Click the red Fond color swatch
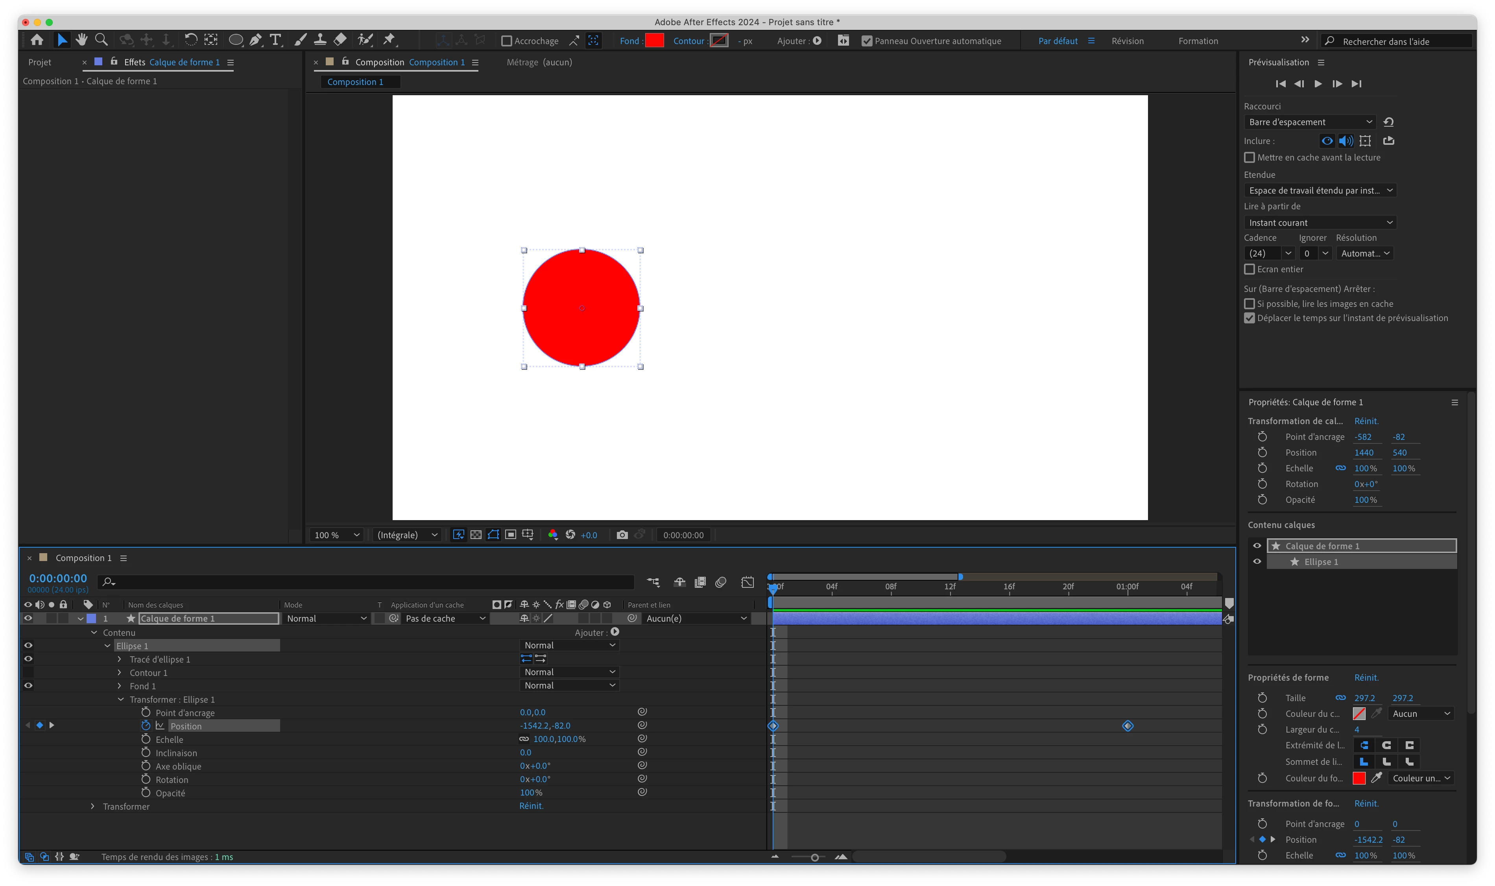 (x=654, y=41)
